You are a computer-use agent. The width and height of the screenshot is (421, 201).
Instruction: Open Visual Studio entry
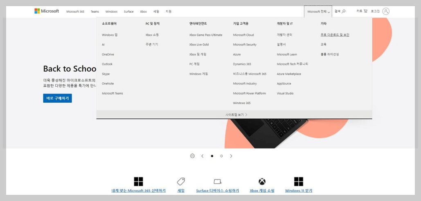click(x=285, y=93)
